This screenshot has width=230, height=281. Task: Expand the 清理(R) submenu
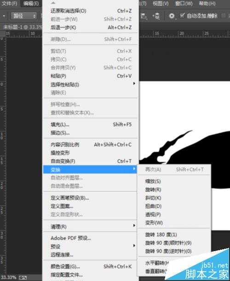click(x=91, y=227)
